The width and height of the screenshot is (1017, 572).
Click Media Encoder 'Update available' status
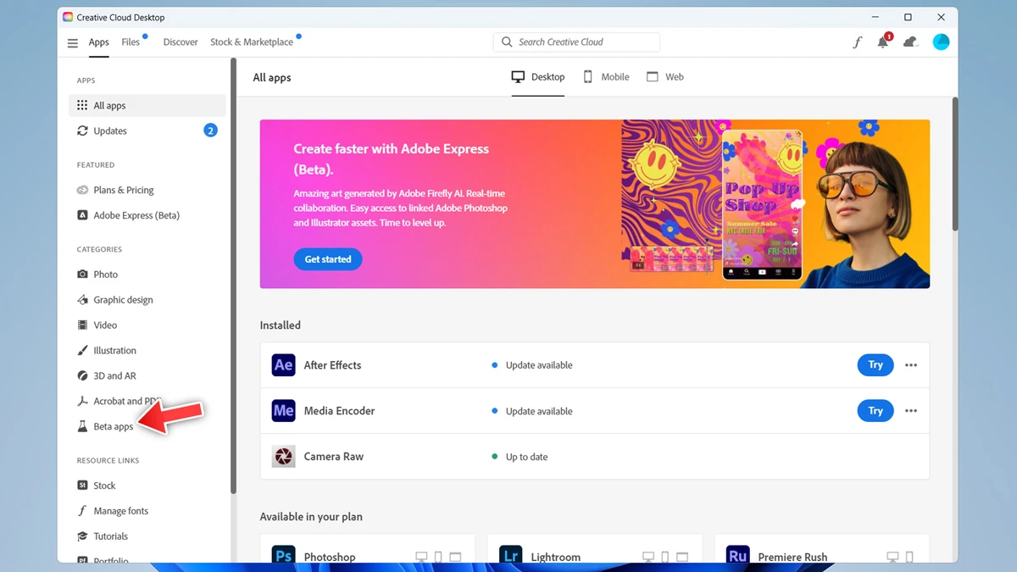click(532, 411)
